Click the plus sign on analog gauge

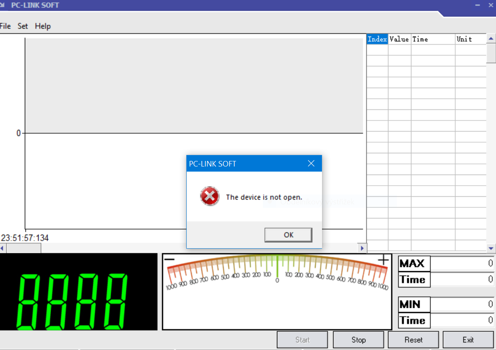(x=383, y=260)
